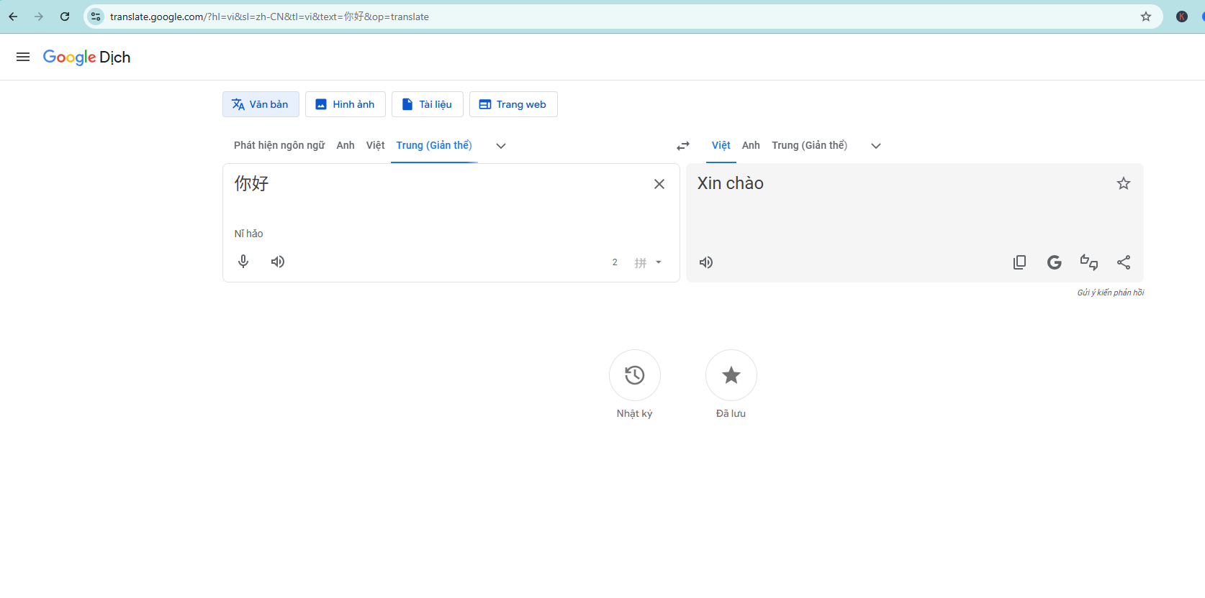The width and height of the screenshot is (1205, 598).
Task: Expand the target language list chevron
Action: (876, 146)
